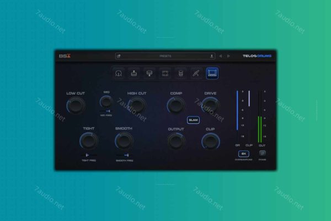
Task: Click the High Cut knob
Action: point(137,106)
